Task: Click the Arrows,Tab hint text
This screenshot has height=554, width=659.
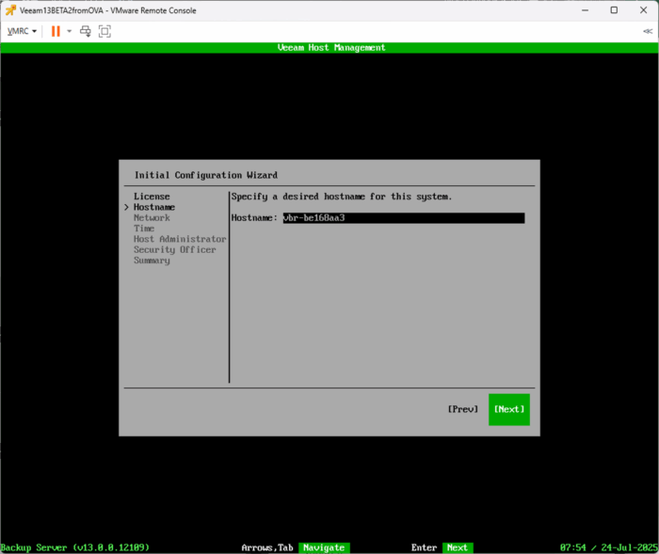Action: (x=267, y=547)
